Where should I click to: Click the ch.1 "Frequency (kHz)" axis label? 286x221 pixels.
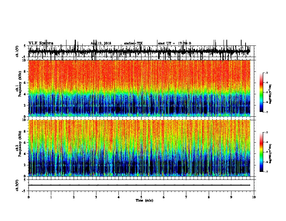tap(20, 84)
